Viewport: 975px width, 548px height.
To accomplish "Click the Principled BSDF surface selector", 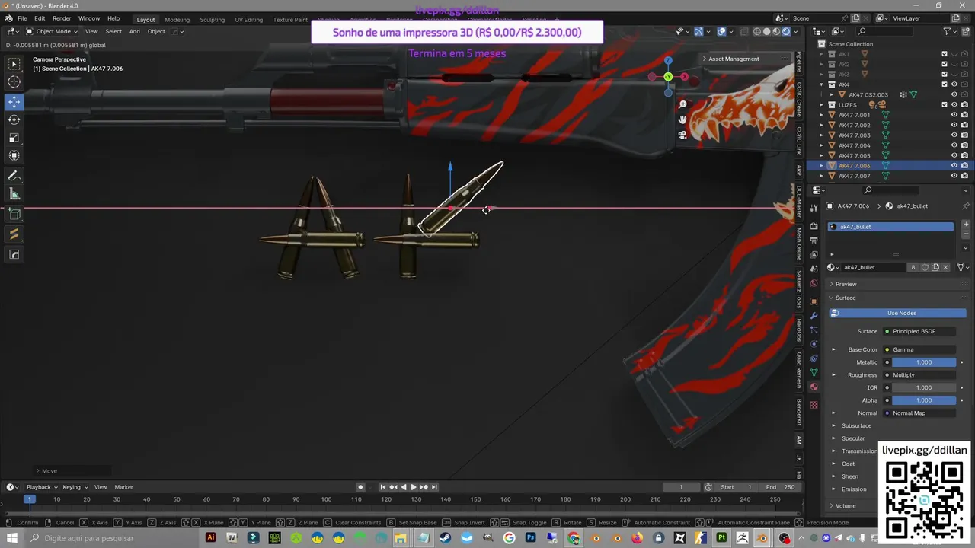I will [x=919, y=331].
